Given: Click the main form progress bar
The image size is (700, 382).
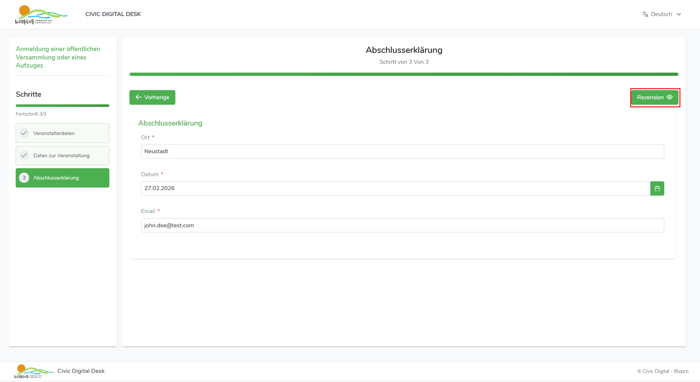Looking at the screenshot, I should pos(404,74).
